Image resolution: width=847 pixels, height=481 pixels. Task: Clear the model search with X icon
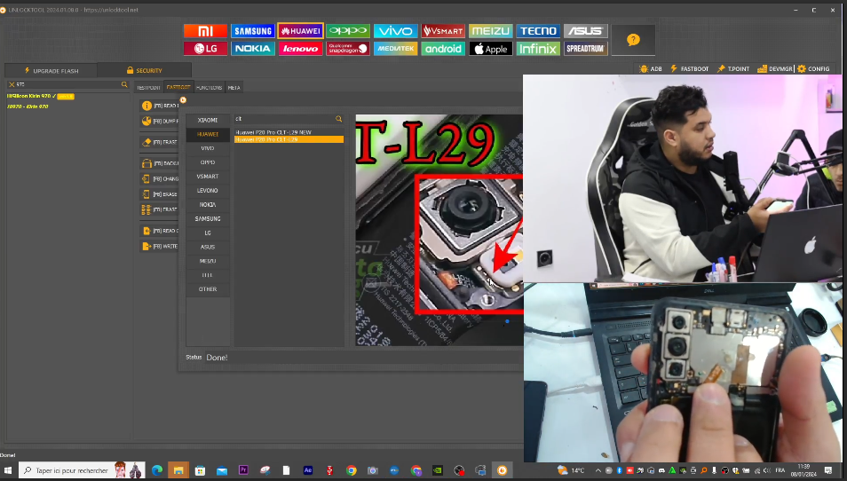(x=12, y=85)
